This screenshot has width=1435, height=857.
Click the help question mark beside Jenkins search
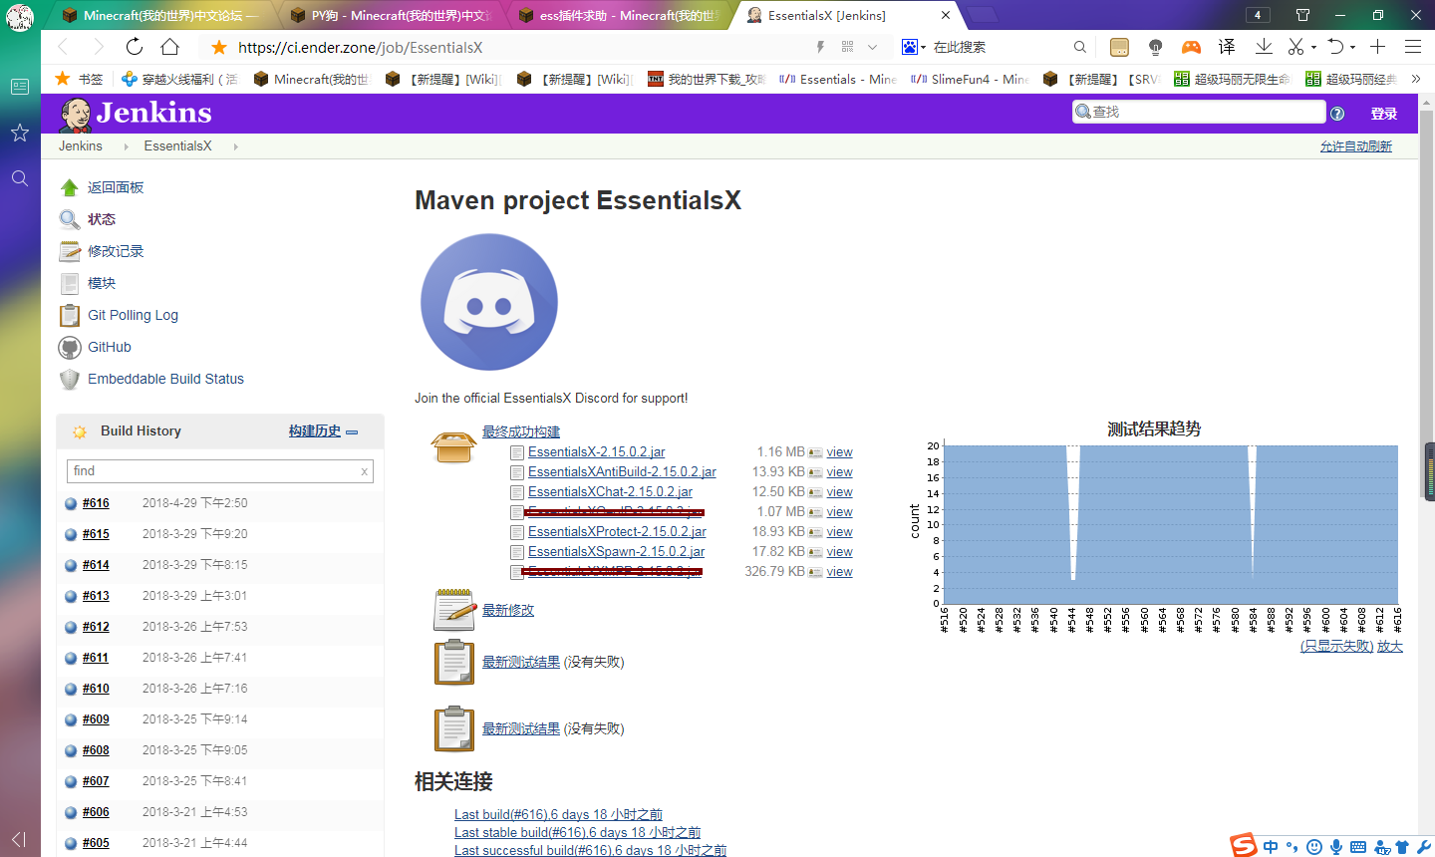click(1337, 114)
